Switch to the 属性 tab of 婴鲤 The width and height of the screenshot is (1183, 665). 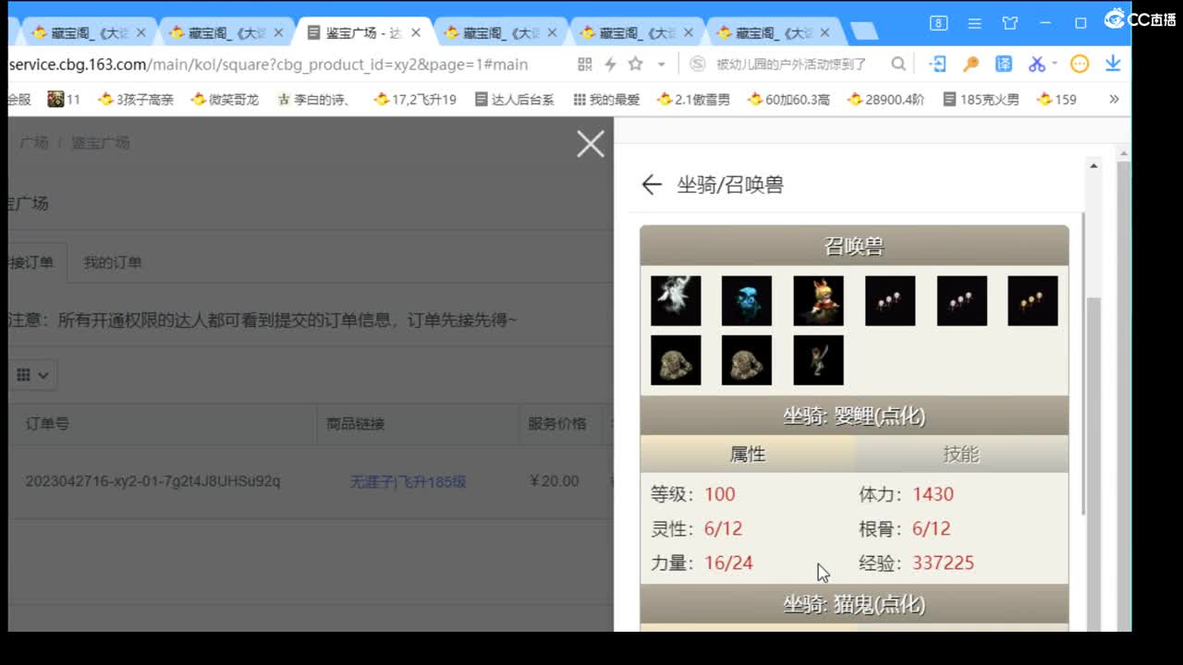pyautogui.click(x=748, y=453)
